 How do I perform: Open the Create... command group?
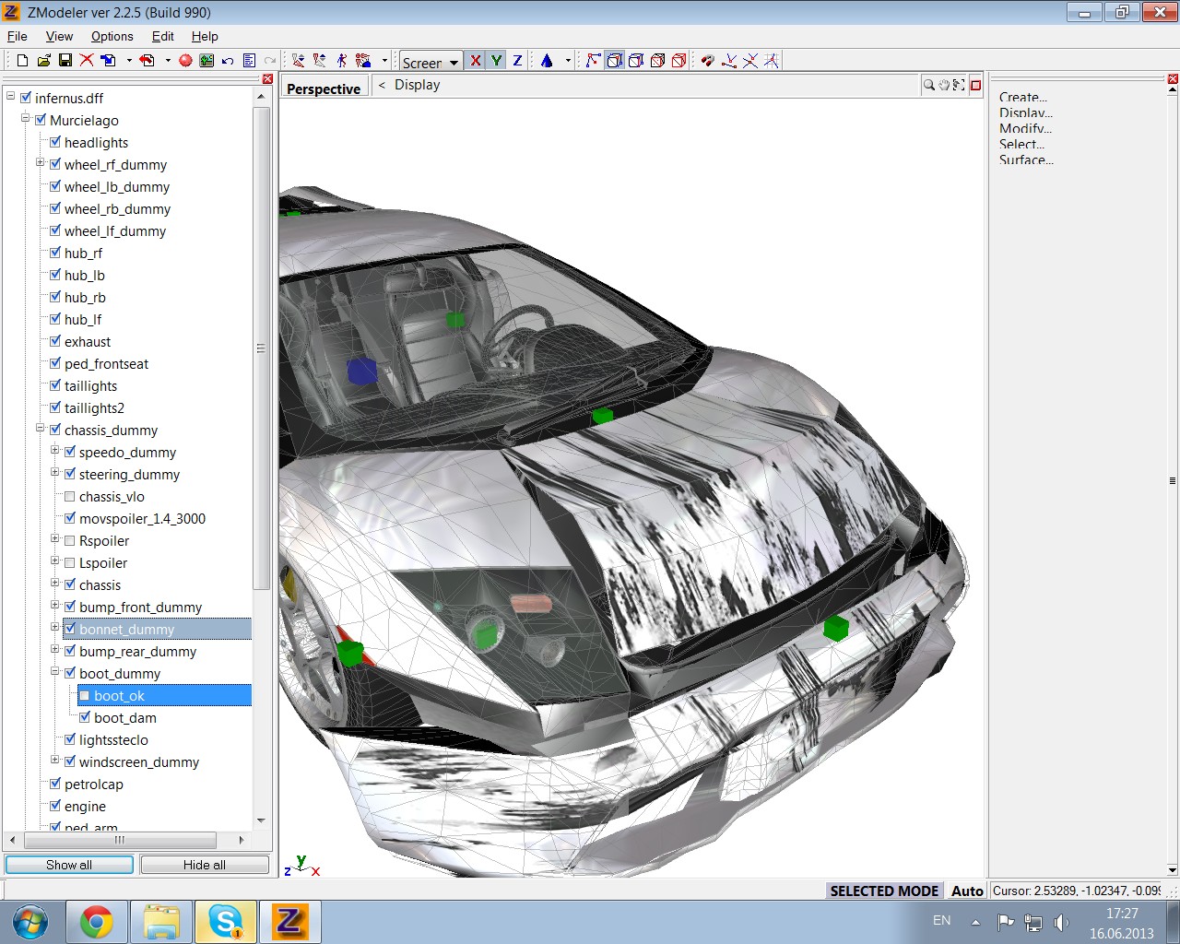(1023, 97)
